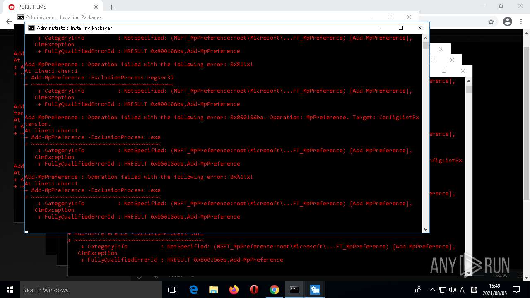This screenshot has width=530, height=298.
Task: Select the blue installer taskbar icon
Action: [x=315, y=290]
